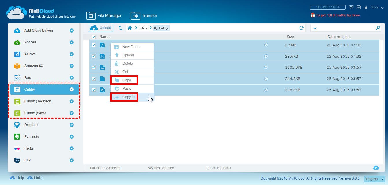Choose Copy from the context menu

[x=132, y=80]
